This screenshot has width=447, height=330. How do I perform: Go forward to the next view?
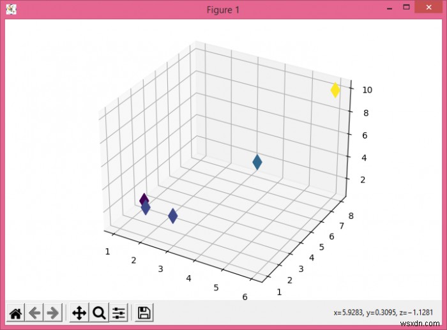[x=53, y=313]
